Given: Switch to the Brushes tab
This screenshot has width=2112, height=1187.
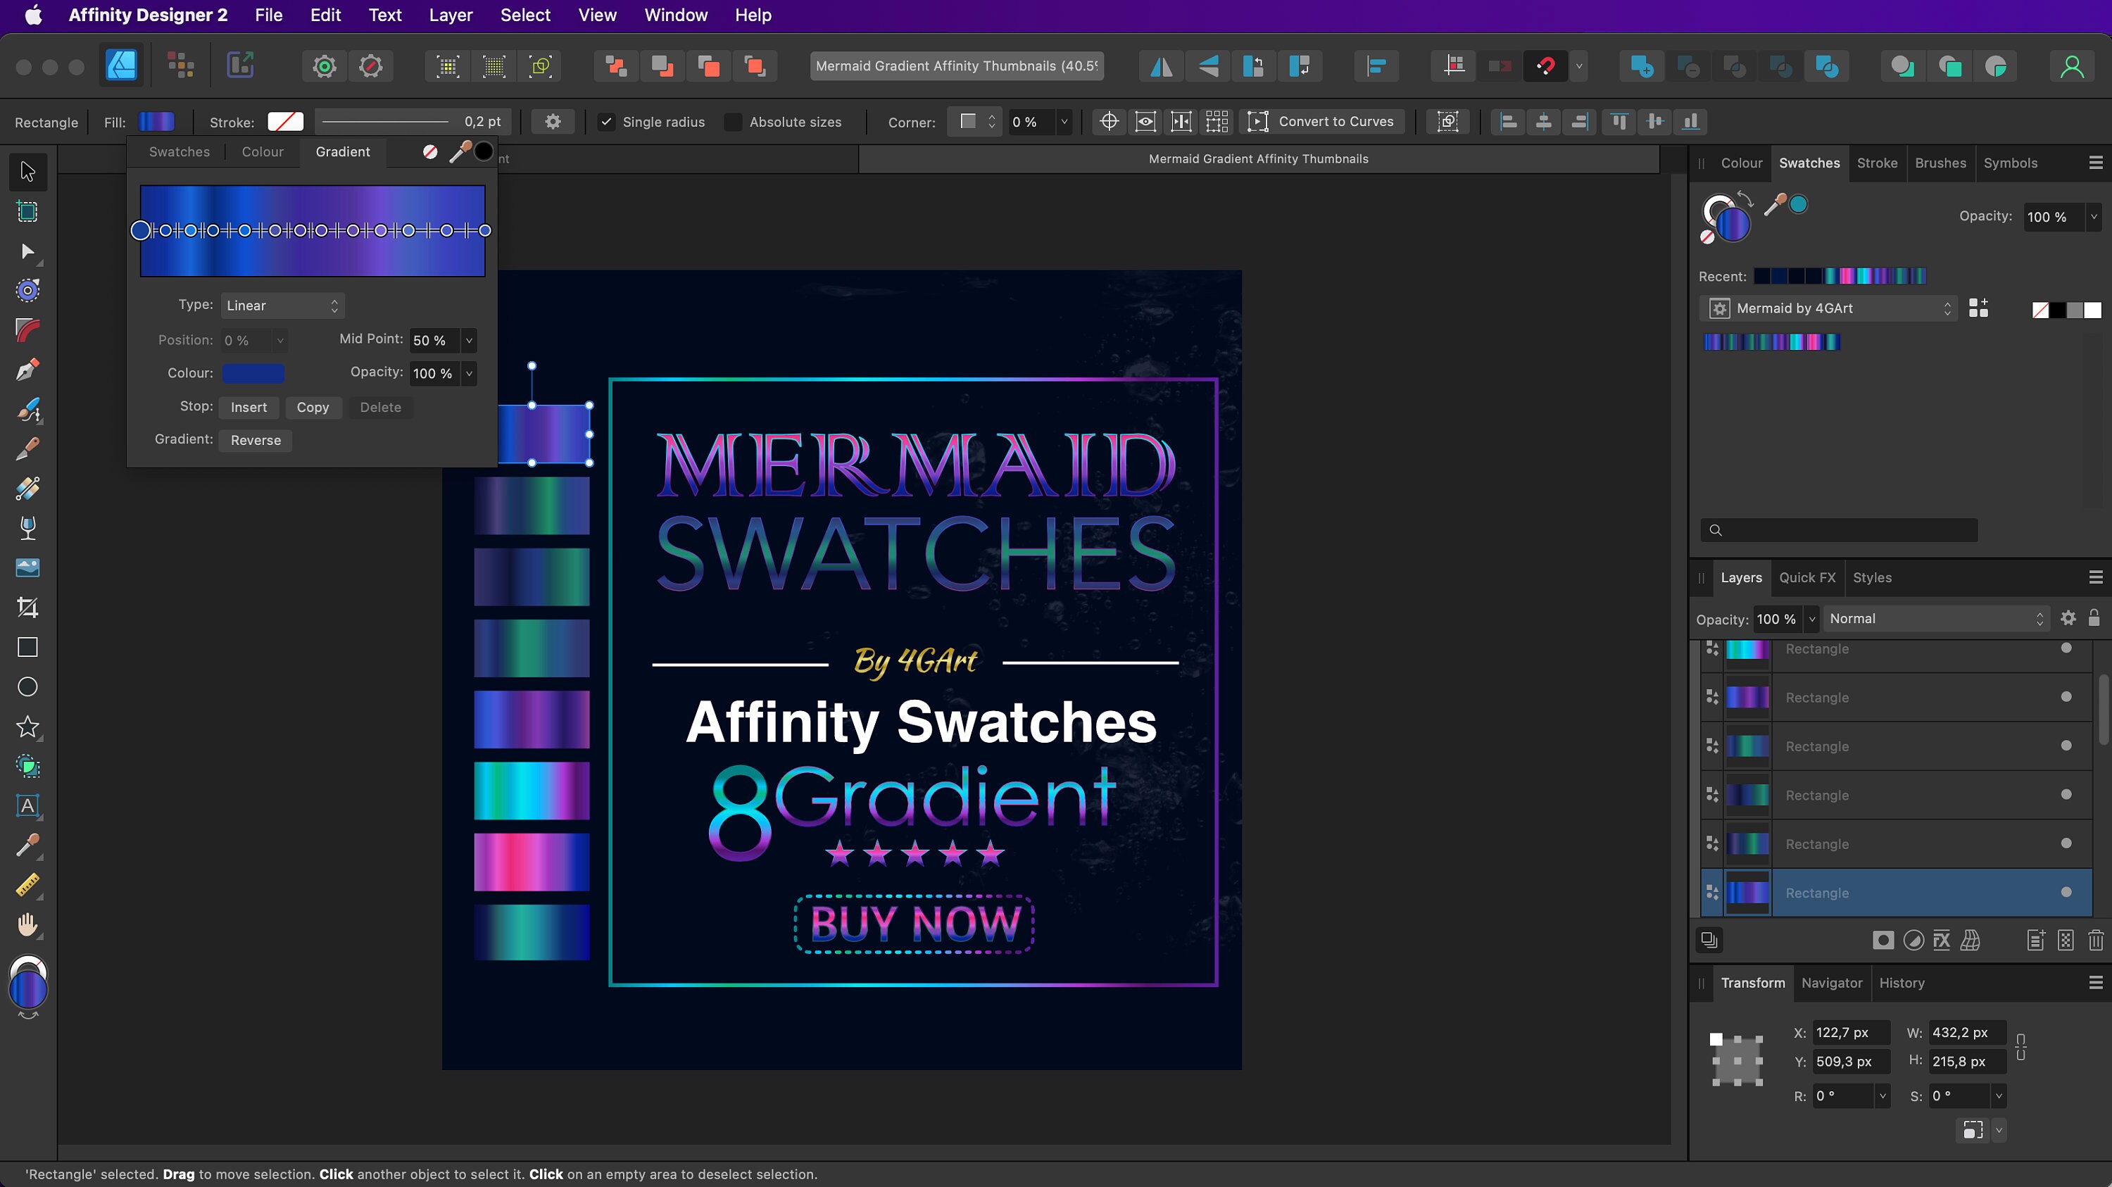Looking at the screenshot, I should pyautogui.click(x=1941, y=163).
